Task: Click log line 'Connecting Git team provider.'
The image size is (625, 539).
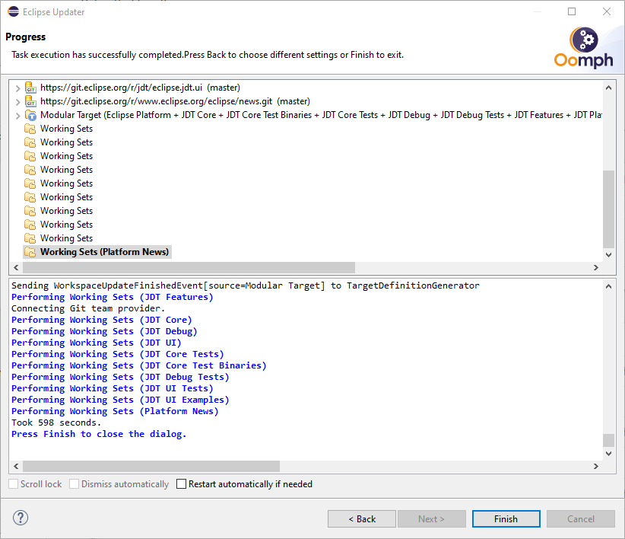Action: pos(88,308)
